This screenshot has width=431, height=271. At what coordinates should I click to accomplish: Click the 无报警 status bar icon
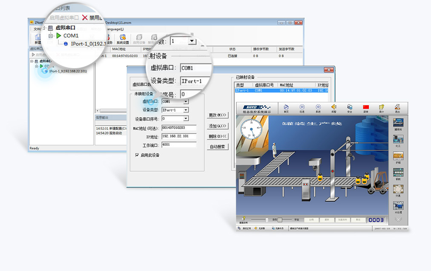click(256, 228)
